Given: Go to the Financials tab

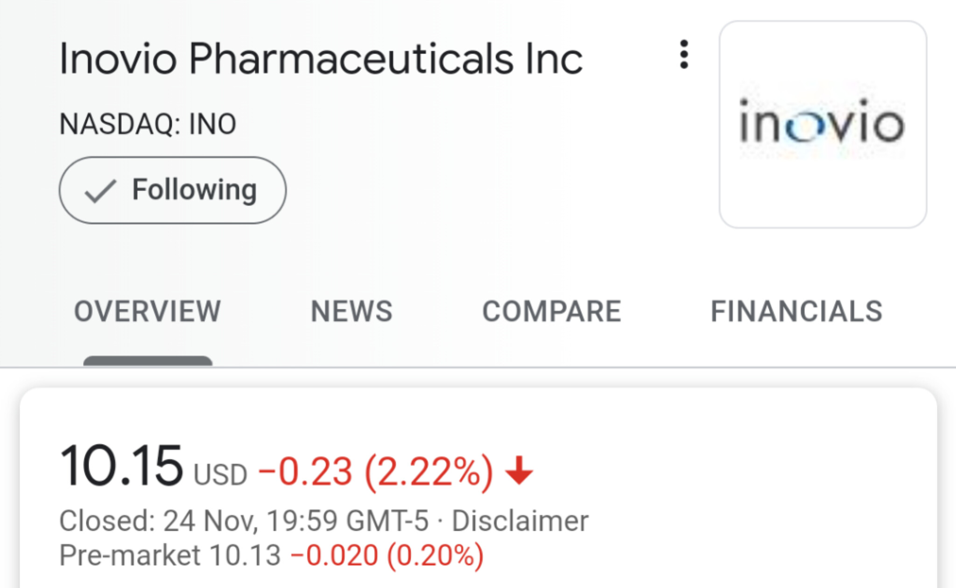Looking at the screenshot, I should tap(796, 311).
